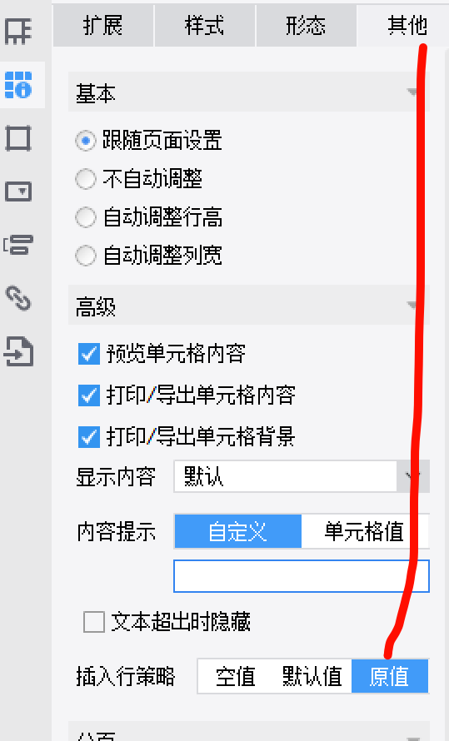Open the floating element square icon
This screenshot has width=449, height=741.
coord(18,138)
